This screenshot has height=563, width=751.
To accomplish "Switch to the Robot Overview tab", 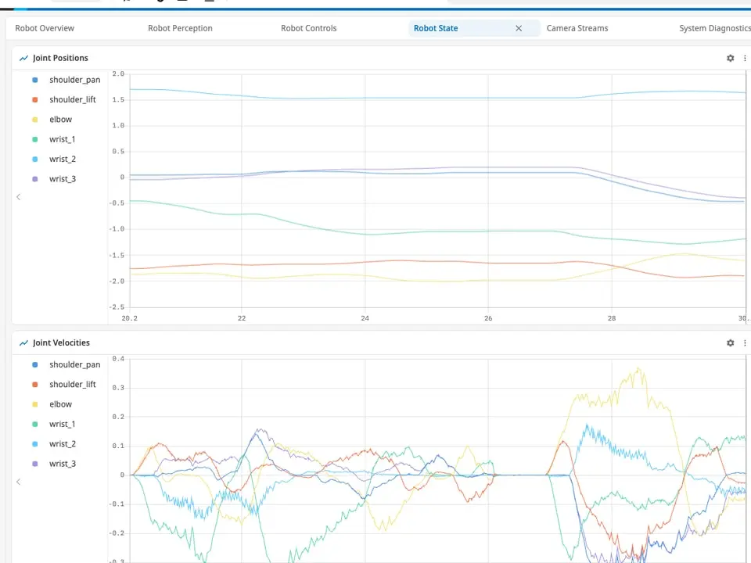I will click(x=45, y=28).
